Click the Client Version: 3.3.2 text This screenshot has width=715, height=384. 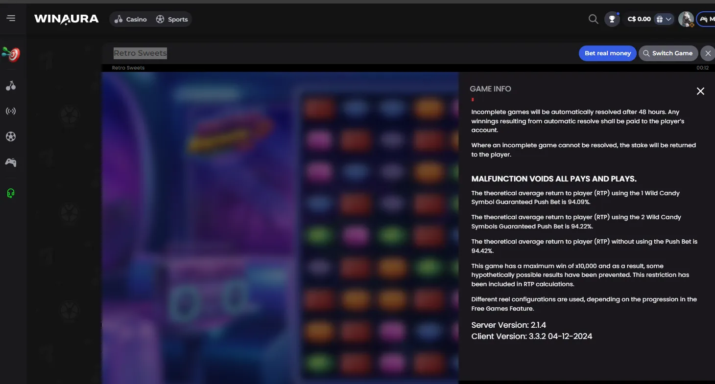[x=532, y=336]
